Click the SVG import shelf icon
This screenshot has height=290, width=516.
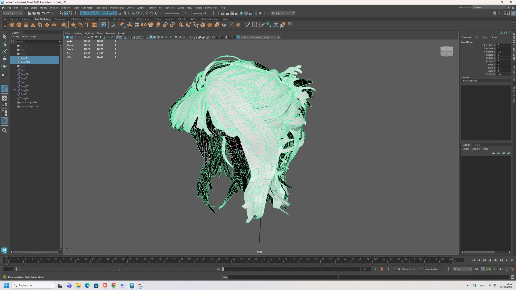[x=94, y=25]
